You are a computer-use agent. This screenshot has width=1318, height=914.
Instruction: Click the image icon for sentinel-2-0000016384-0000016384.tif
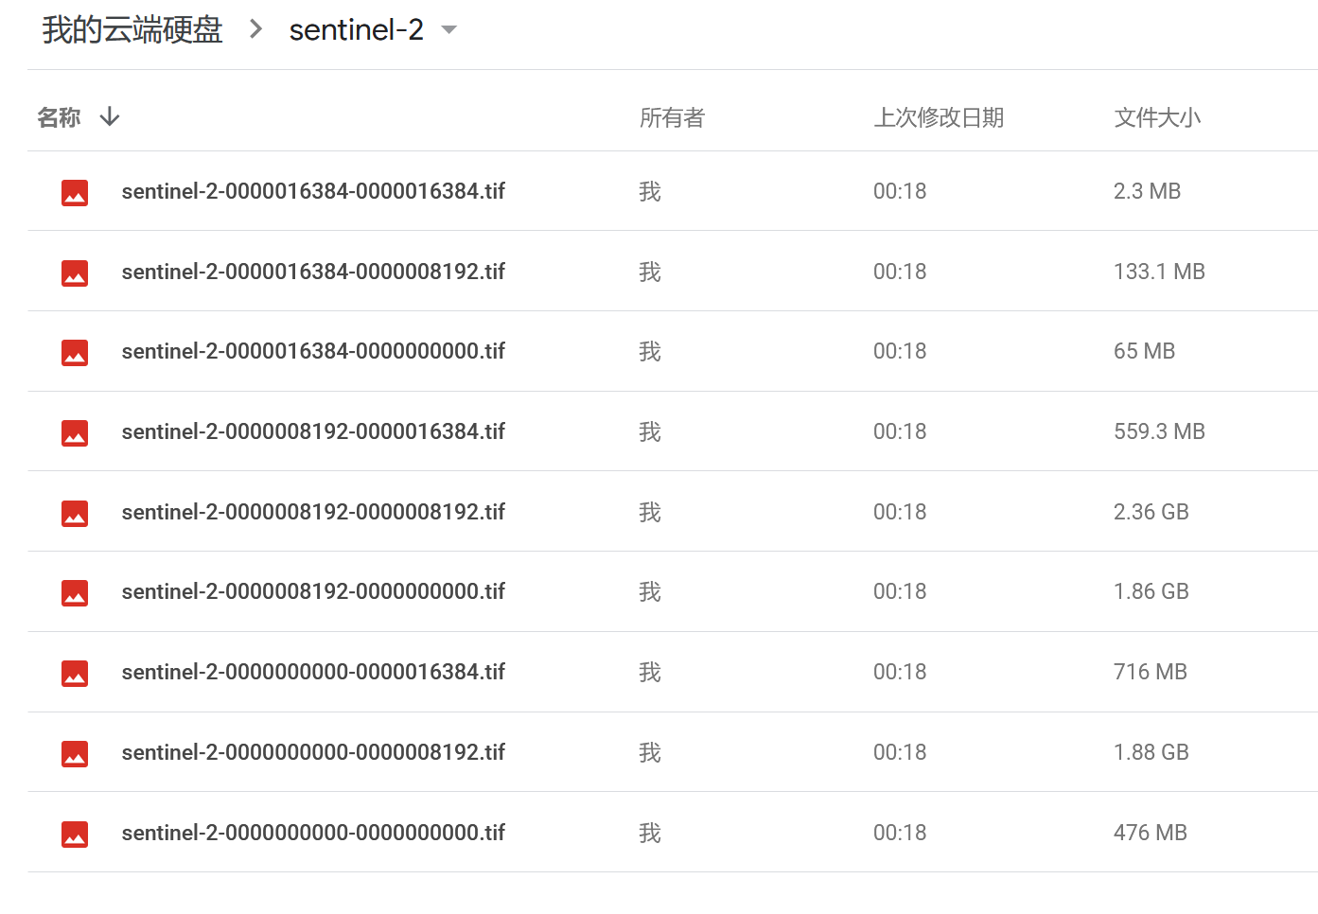(x=75, y=191)
